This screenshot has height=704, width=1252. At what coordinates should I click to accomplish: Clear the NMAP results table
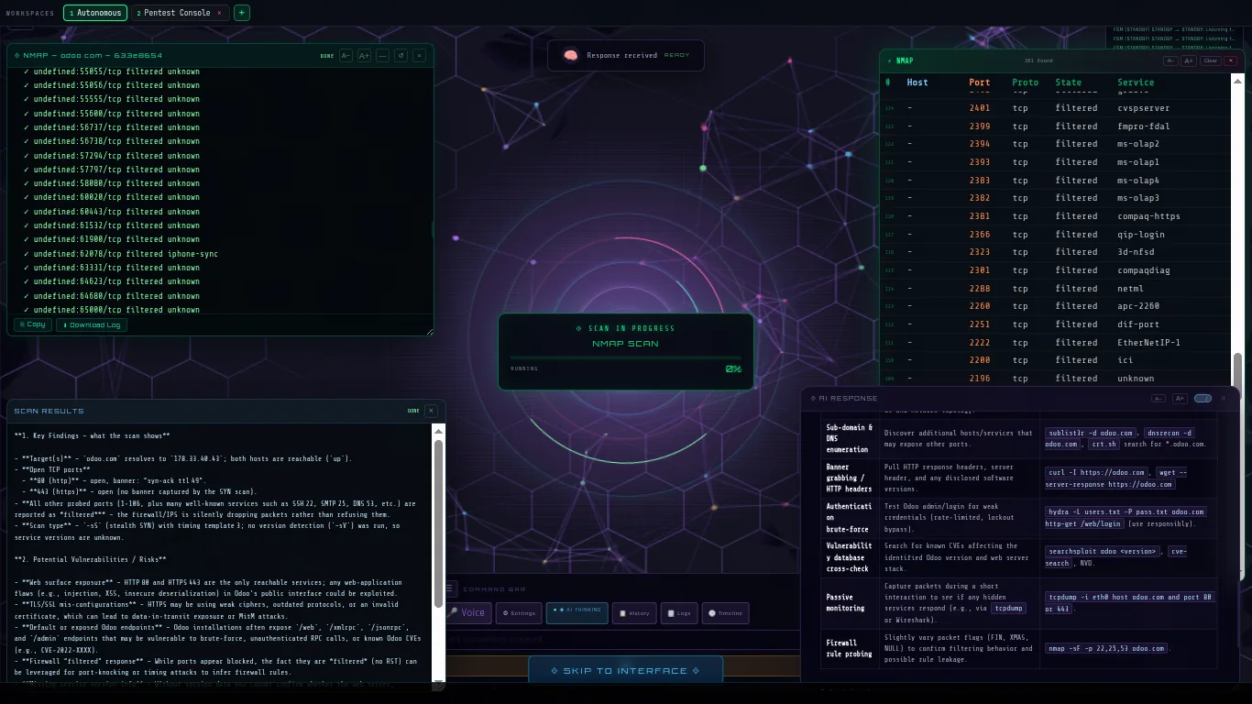coord(1210,61)
